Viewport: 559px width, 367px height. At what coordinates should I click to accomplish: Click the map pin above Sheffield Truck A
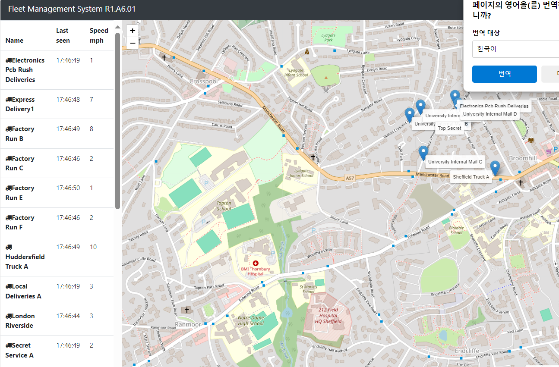(x=496, y=168)
